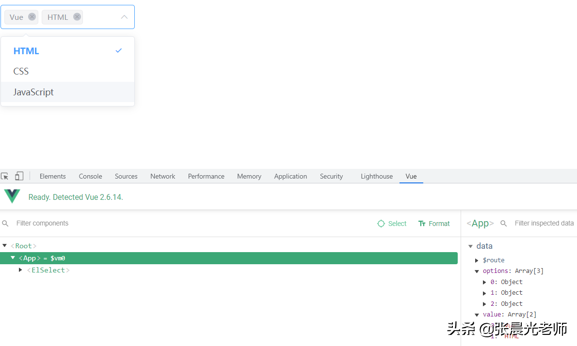
Task: Open the Elements tab
Action: [x=52, y=176]
